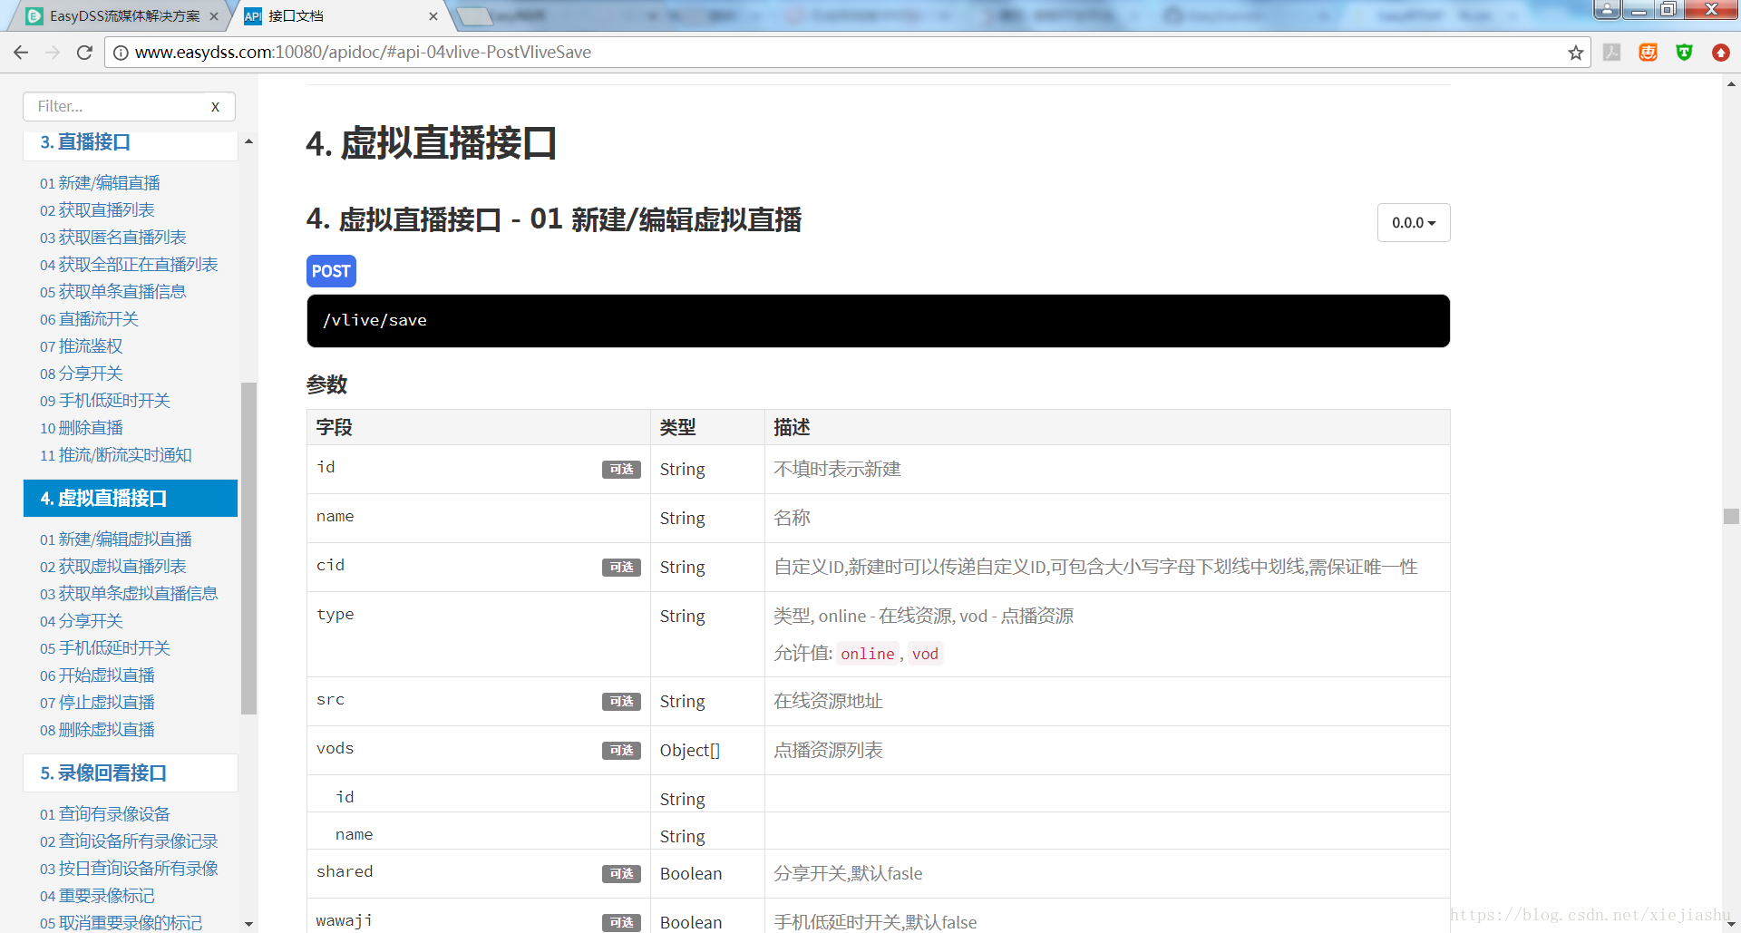Open 05 手机低延时开关 under 虚拟直播接口
The image size is (1741, 933).
coord(105,648)
